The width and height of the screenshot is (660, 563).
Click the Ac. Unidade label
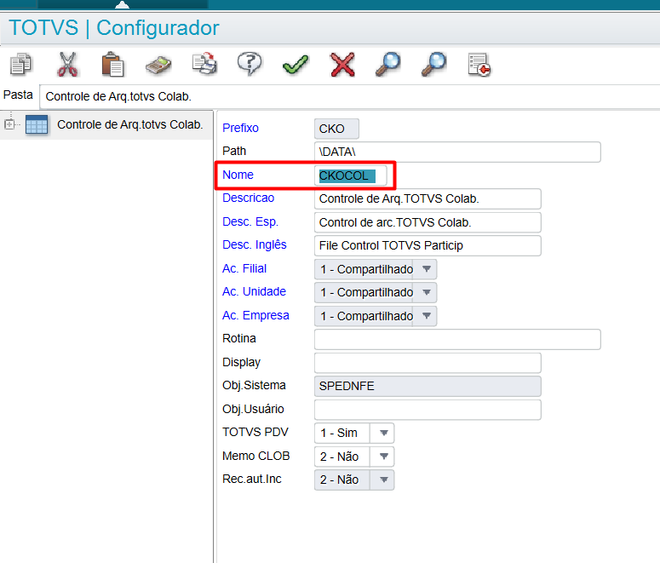click(254, 291)
